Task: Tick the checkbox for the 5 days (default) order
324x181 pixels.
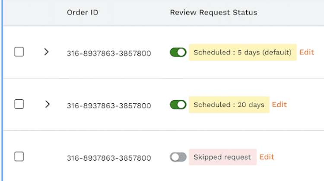Action: pyautogui.click(x=19, y=52)
